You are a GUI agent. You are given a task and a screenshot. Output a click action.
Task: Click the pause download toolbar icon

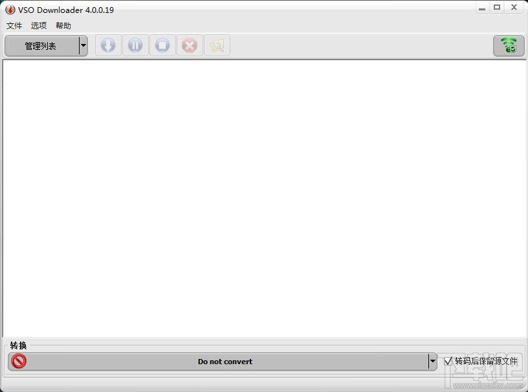click(x=135, y=45)
